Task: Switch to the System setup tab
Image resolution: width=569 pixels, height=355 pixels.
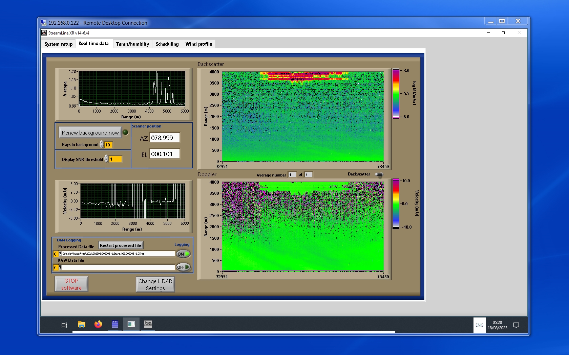Action: 59,44
